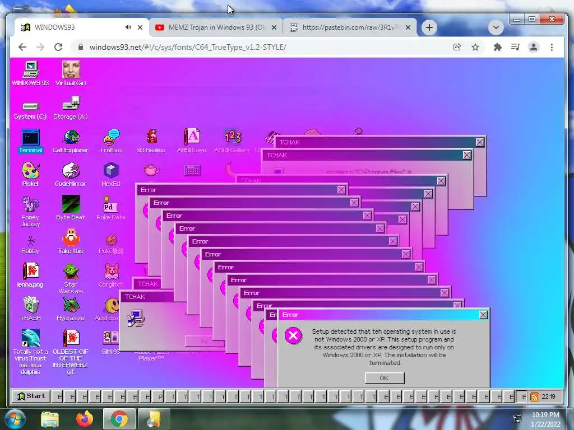Open the lenna.png file icon
The height and width of the screenshot is (430, 574).
pos(31,275)
